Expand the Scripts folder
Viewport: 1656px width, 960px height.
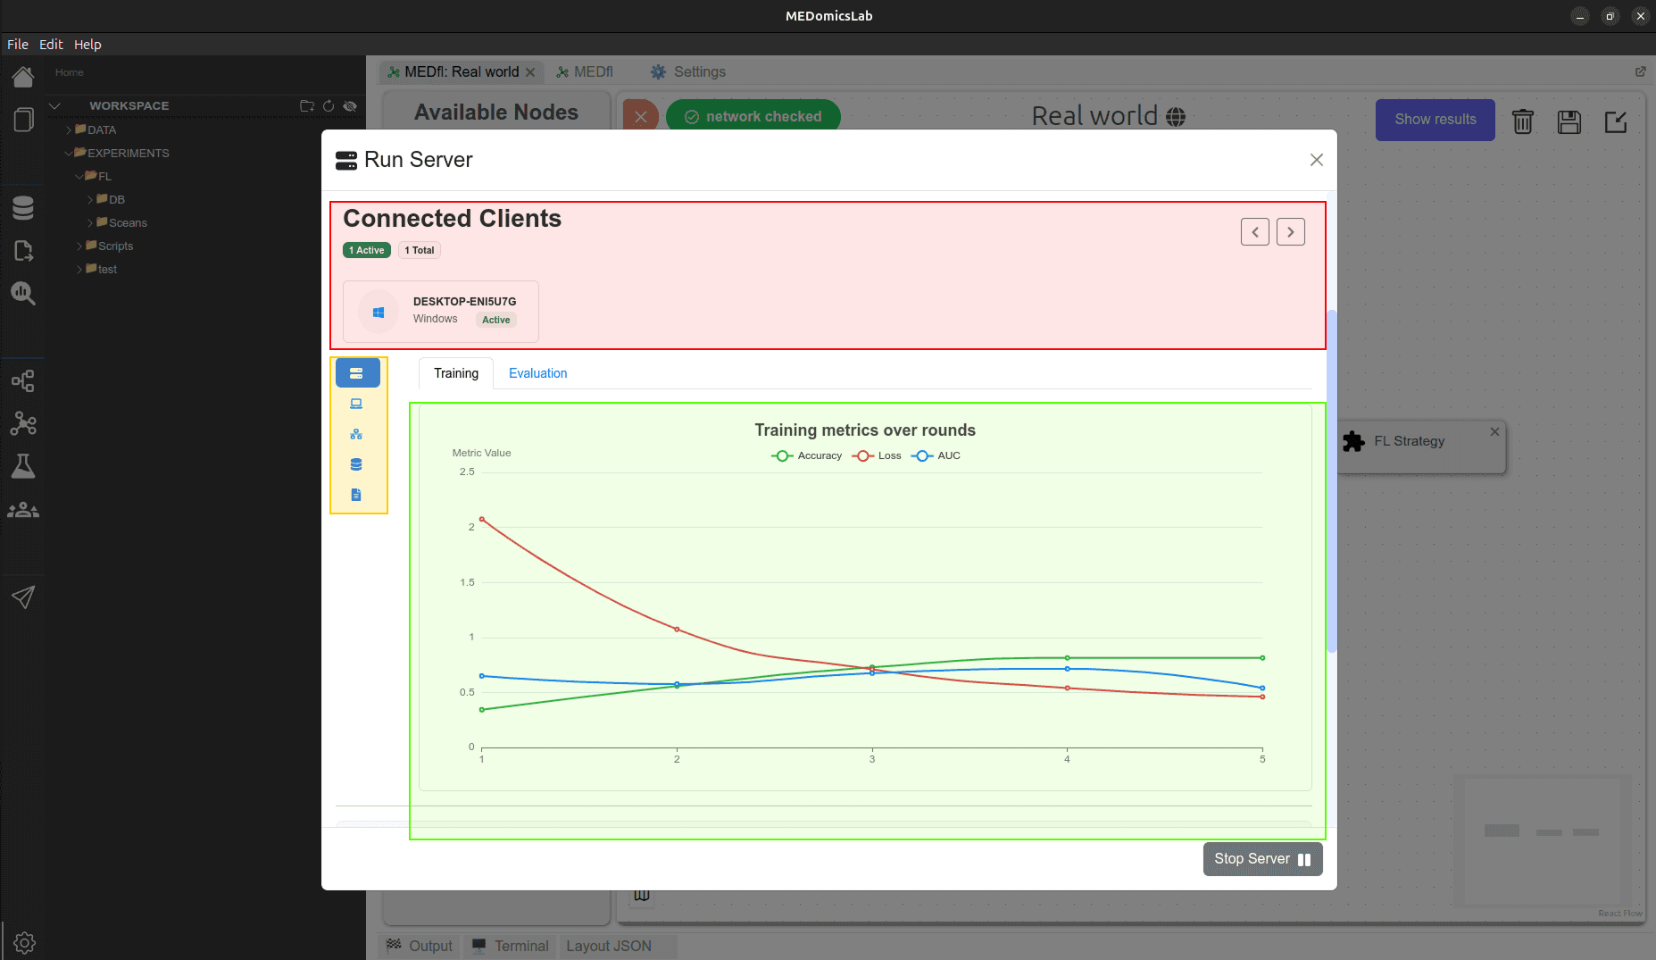pos(113,246)
